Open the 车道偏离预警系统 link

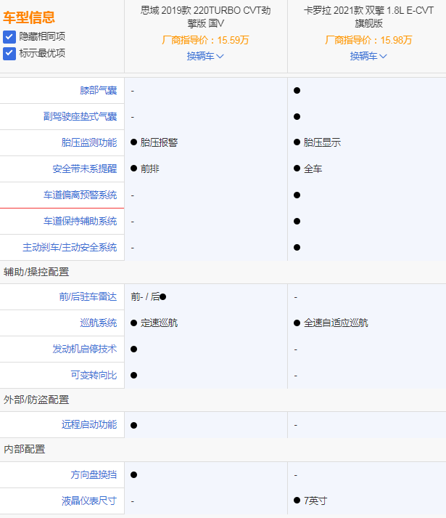pyautogui.click(x=80, y=195)
